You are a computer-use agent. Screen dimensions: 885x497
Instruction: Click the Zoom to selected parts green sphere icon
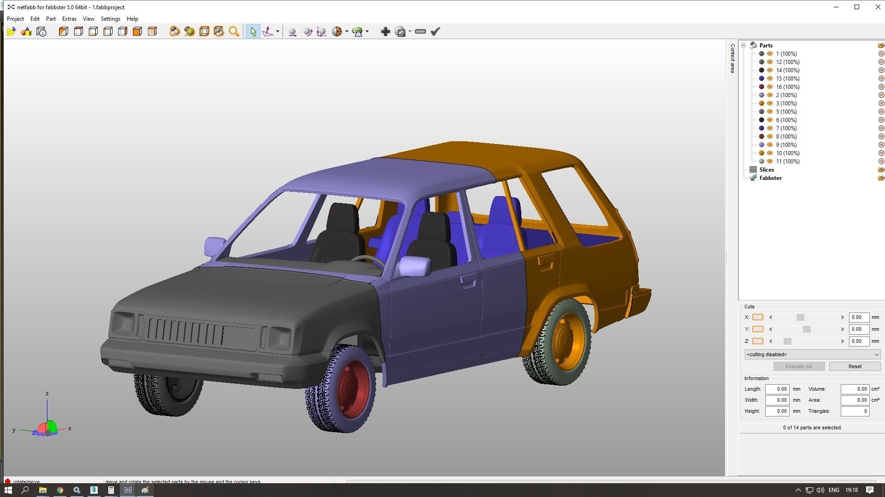point(189,31)
